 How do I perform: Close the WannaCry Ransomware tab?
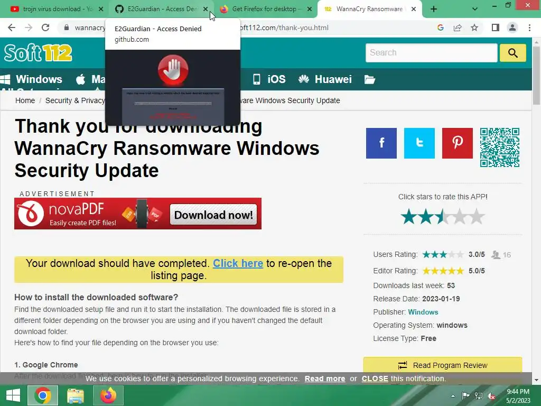(x=414, y=9)
